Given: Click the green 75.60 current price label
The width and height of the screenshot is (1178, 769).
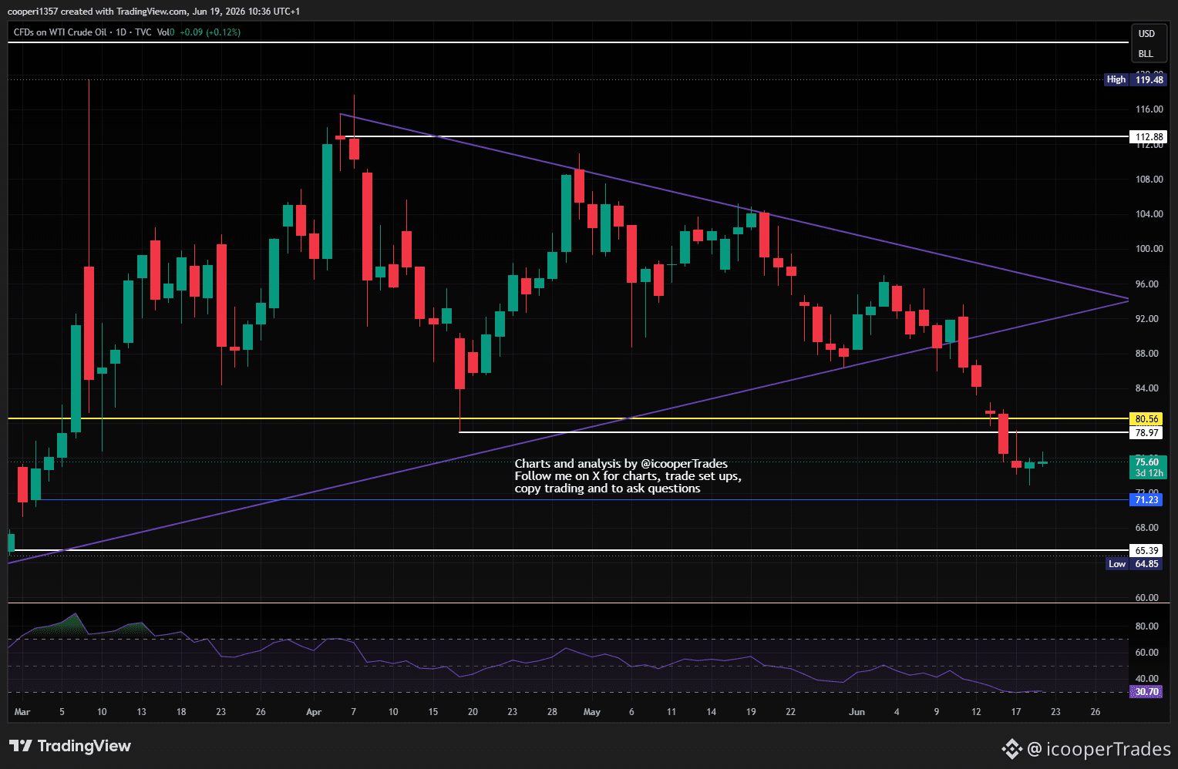Looking at the screenshot, I should coord(1147,467).
